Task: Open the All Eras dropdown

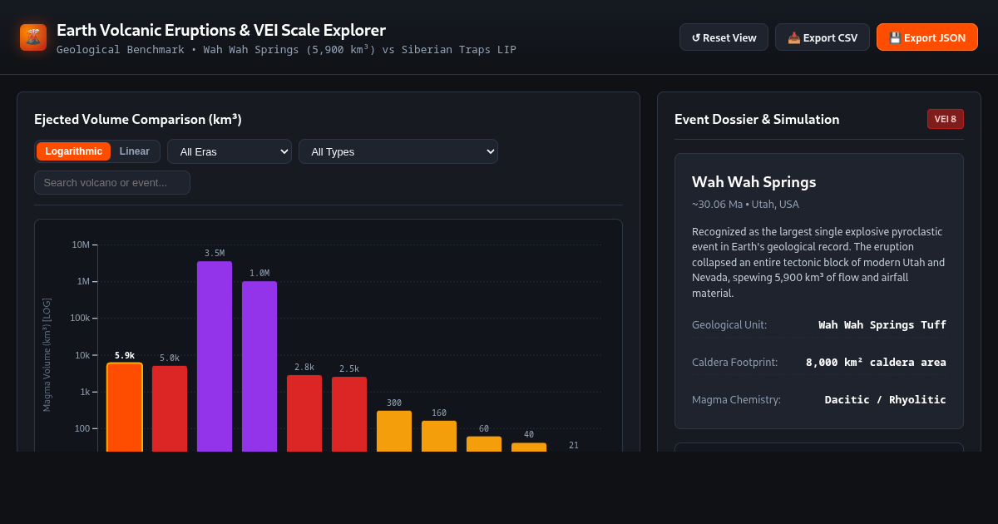Action: [230, 151]
